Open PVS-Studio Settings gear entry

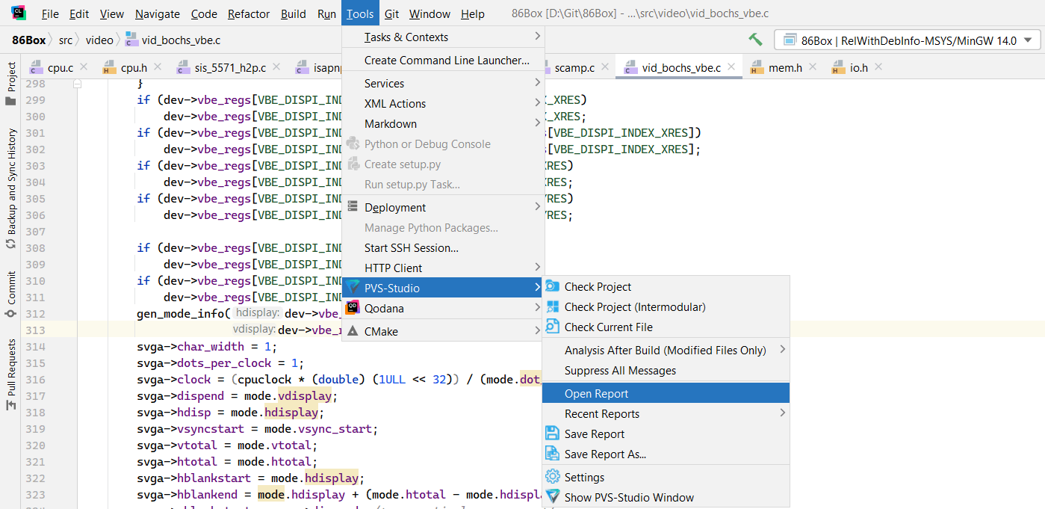(584, 477)
